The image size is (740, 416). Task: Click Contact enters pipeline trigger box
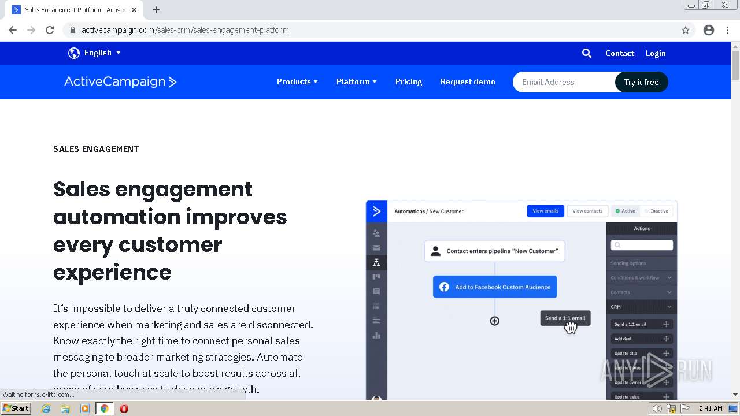click(x=495, y=251)
